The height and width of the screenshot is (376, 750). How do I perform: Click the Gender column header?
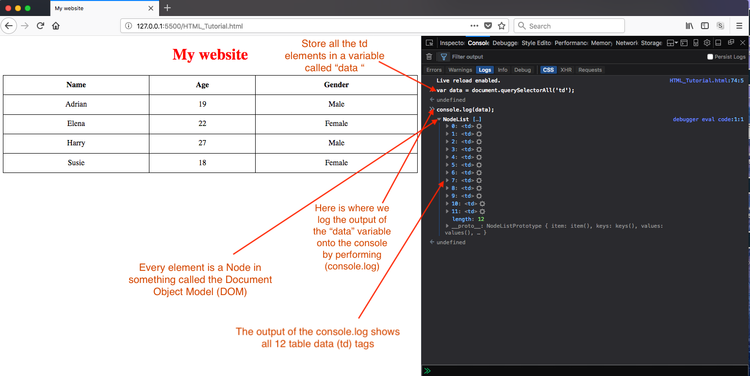point(336,85)
